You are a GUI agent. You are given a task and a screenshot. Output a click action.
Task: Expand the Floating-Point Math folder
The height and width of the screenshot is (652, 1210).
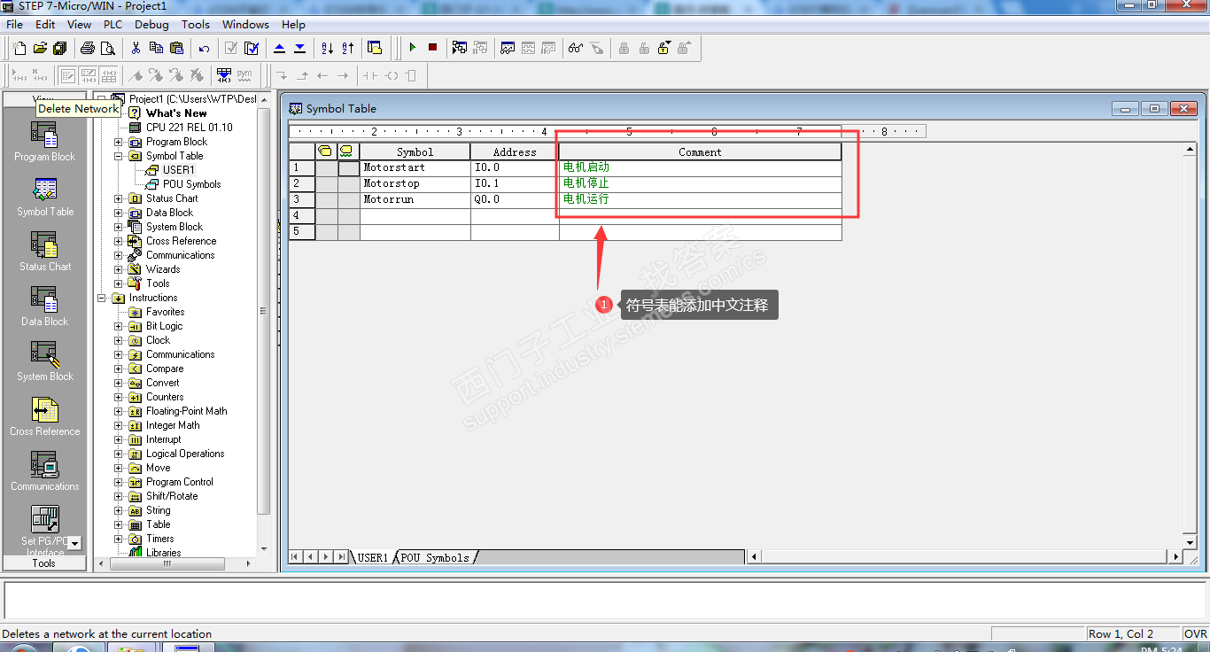pyautogui.click(x=119, y=411)
